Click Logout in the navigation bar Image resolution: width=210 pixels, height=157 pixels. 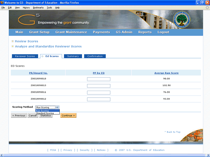click(163, 32)
